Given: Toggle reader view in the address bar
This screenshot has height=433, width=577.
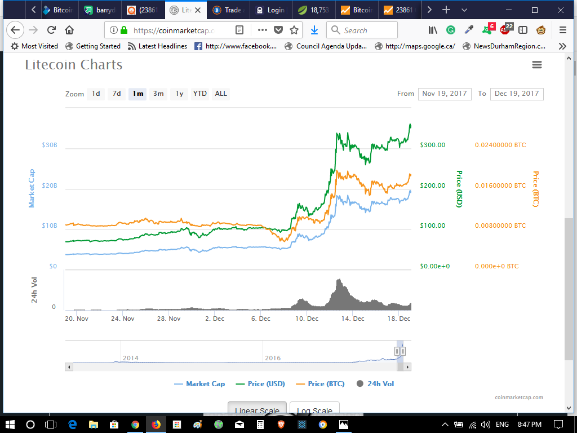Looking at the screenshot, I should [239, 30].
